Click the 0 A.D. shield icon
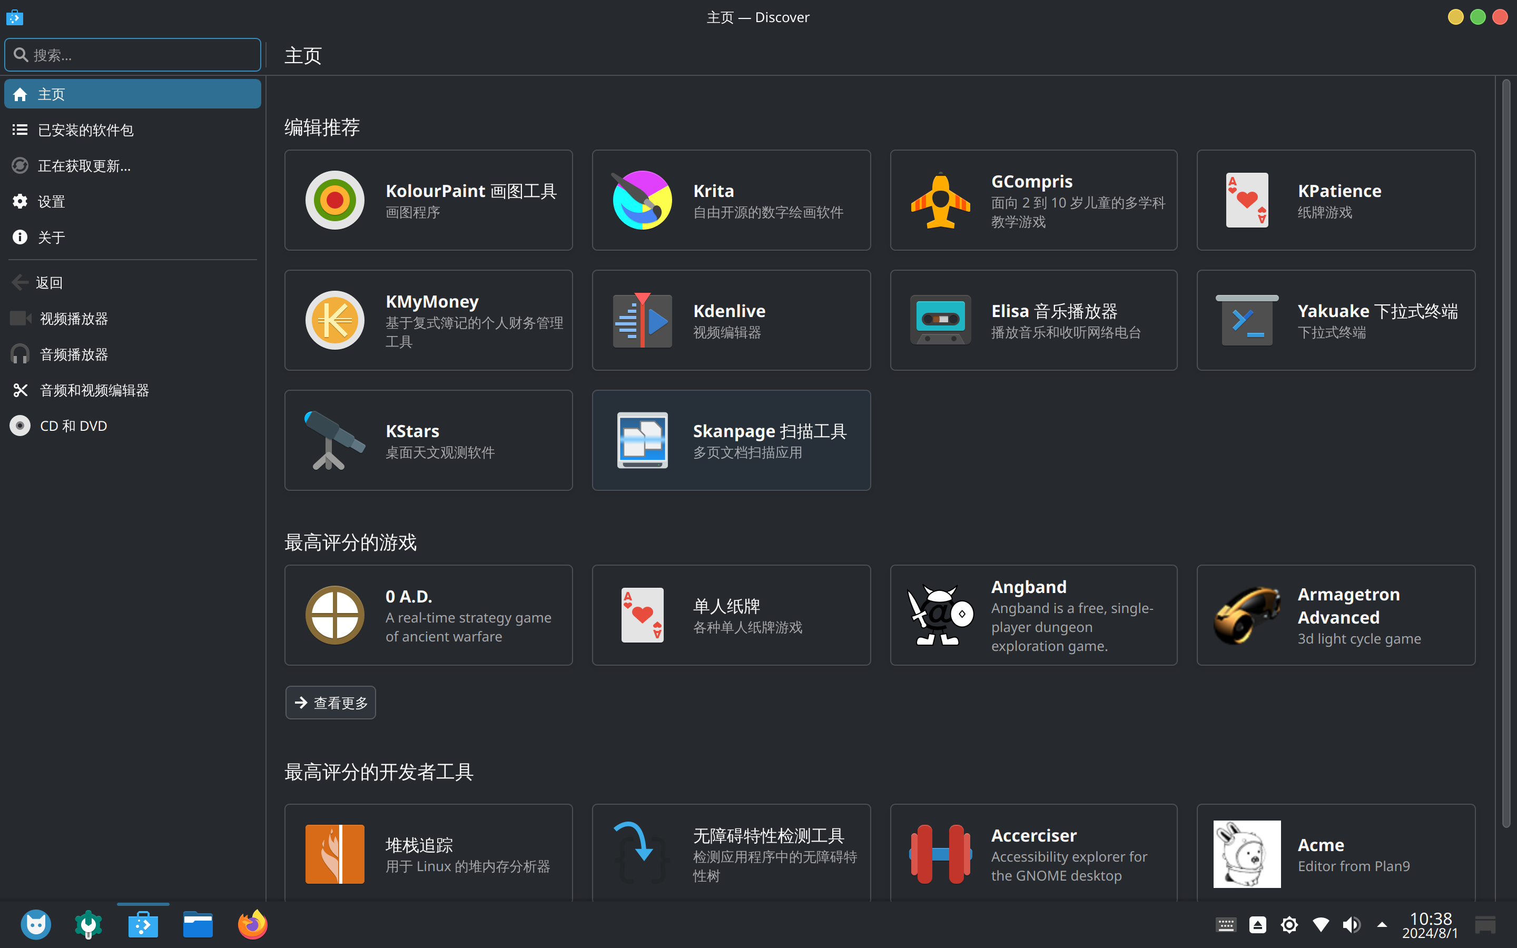Viewport: 1517px width, 948px height. (x=335, y=615)
